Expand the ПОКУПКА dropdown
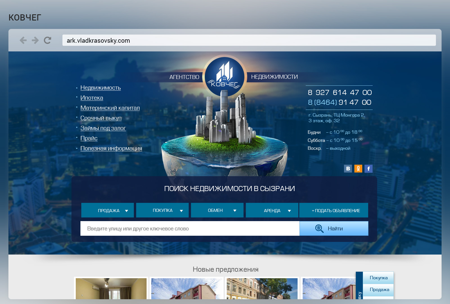The height and width of the screenshot is (304, 450). tap(162, 210)
